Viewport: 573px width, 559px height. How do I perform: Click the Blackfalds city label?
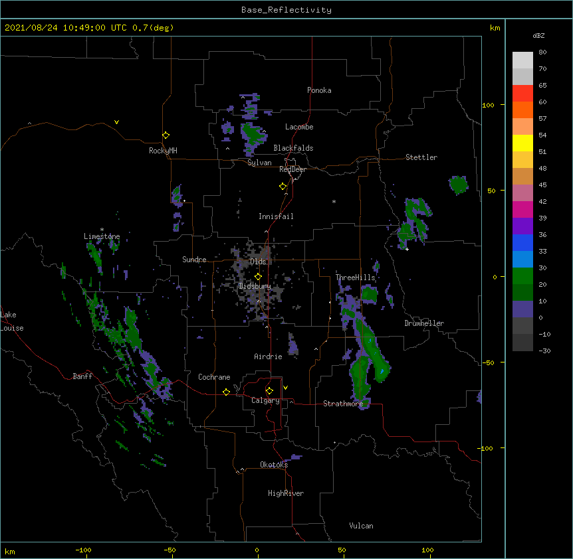pos(293,148)
